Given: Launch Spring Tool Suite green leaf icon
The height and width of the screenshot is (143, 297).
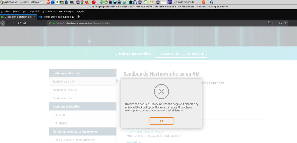Looking at the screenshot, I should pos(145,2).
